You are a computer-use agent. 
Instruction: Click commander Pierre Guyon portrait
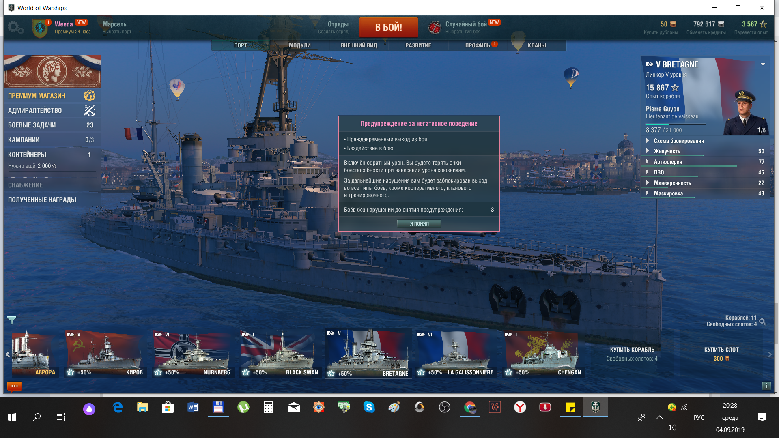pos(746,113)
